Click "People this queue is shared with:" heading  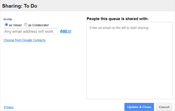(x=118, y=19)
